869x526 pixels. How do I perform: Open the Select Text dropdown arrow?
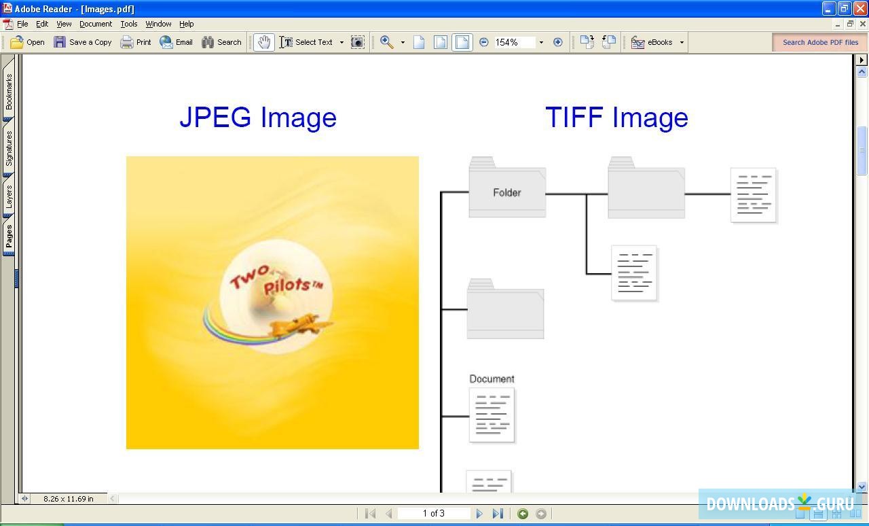click(342, 41)
